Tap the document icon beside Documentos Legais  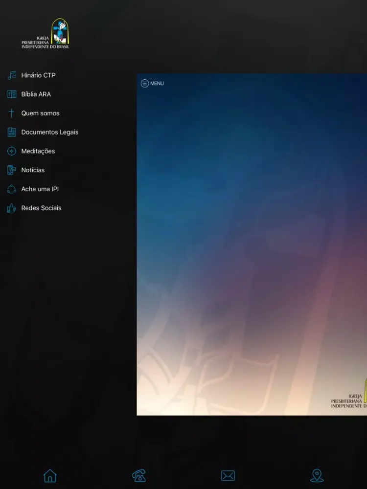pos(12,132)
